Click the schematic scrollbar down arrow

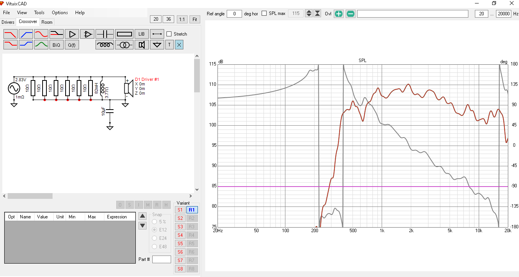(x=197, y=189)
